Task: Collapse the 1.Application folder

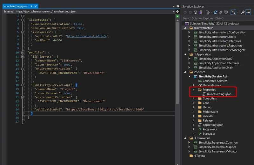Action: [185, 54]
